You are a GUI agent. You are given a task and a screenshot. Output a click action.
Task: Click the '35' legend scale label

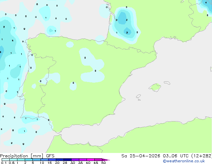80,163
